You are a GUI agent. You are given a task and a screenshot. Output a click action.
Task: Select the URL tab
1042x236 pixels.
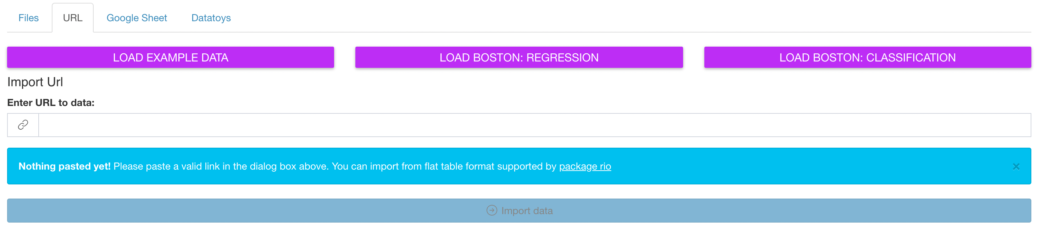[x=72, y=18]
